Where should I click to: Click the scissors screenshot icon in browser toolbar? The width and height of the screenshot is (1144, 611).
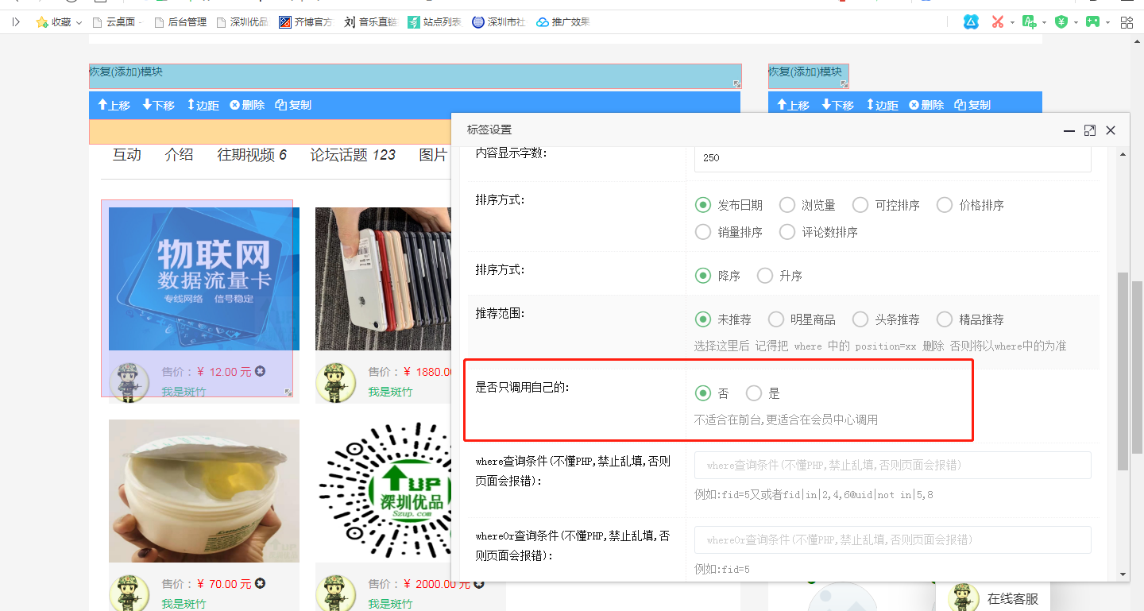pos(997,22)
